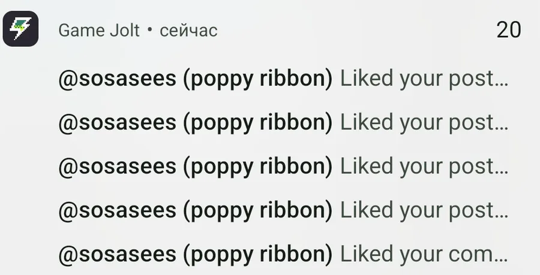Screen dimensions: 540x275
Task: Tap the Game Jolt lightning bolt app icon
Action: pyautogui.click(x=20, y=29)
